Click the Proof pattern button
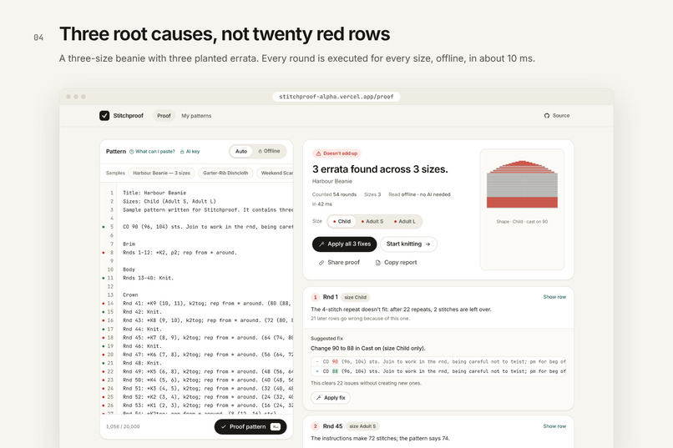This screenshot has height=448, width=673. 250,426
